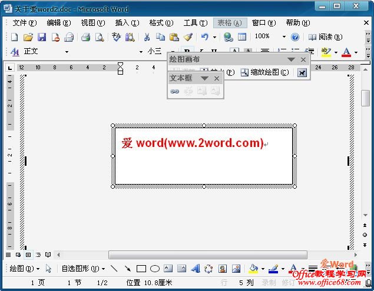Save the document with the floppy disk icon

pyautogui.click(x=42, y=37)
